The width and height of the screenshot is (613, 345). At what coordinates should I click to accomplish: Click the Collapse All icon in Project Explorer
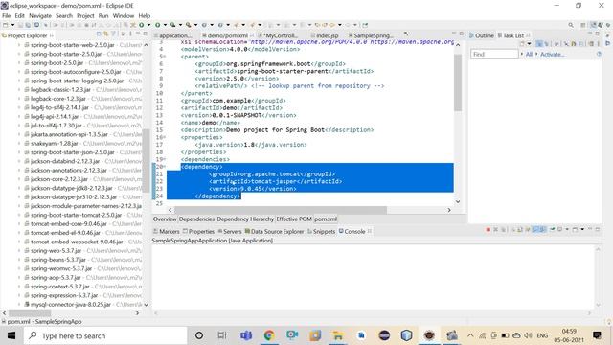(x=99, y=34)
